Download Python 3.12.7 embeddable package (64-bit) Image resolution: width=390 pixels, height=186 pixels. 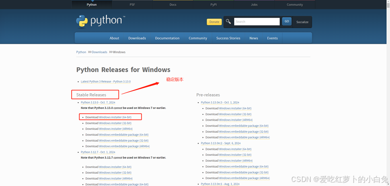pos(124,184)
